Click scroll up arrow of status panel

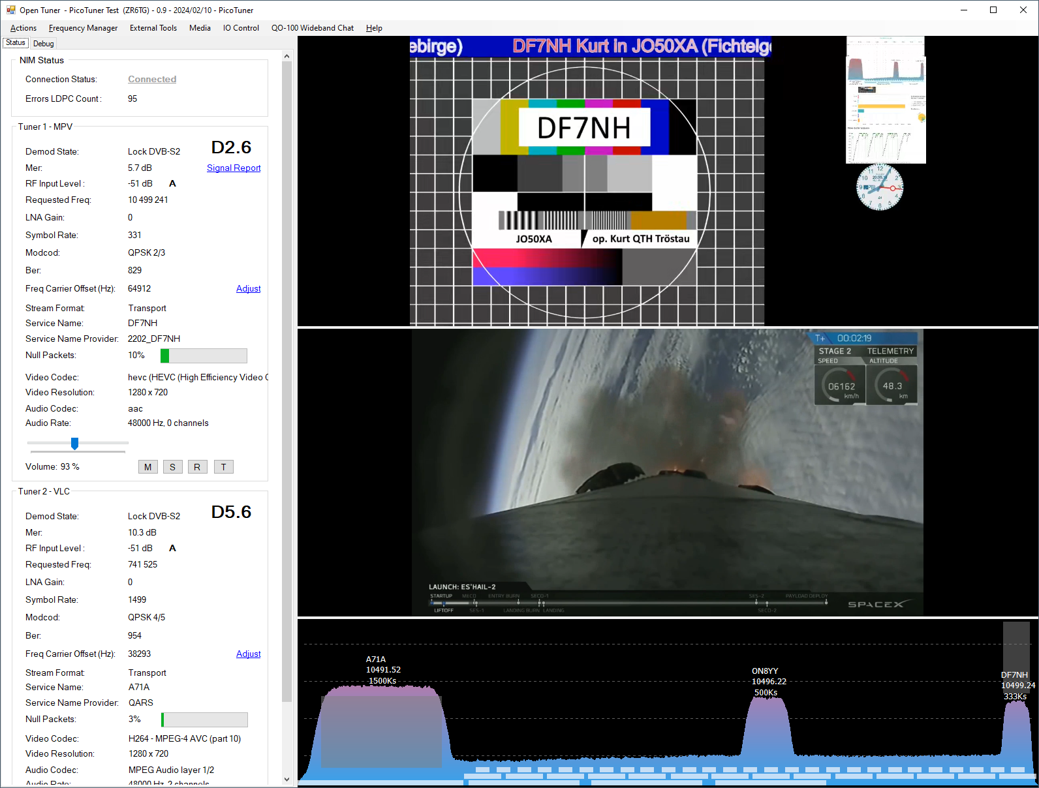point(287,56)
